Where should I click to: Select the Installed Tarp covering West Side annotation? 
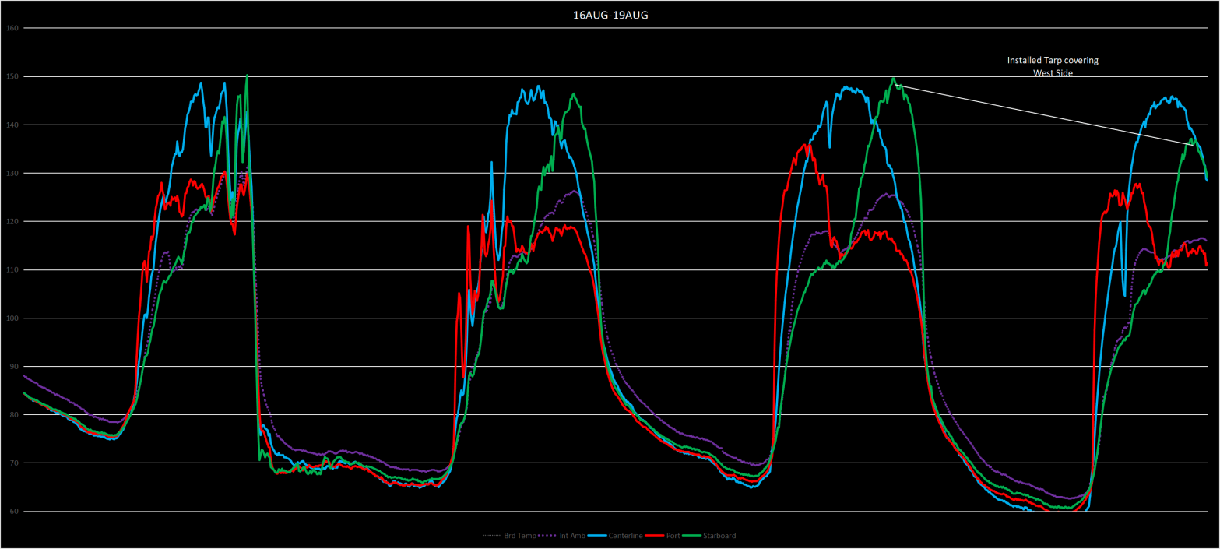click(x=1053, y=66)
